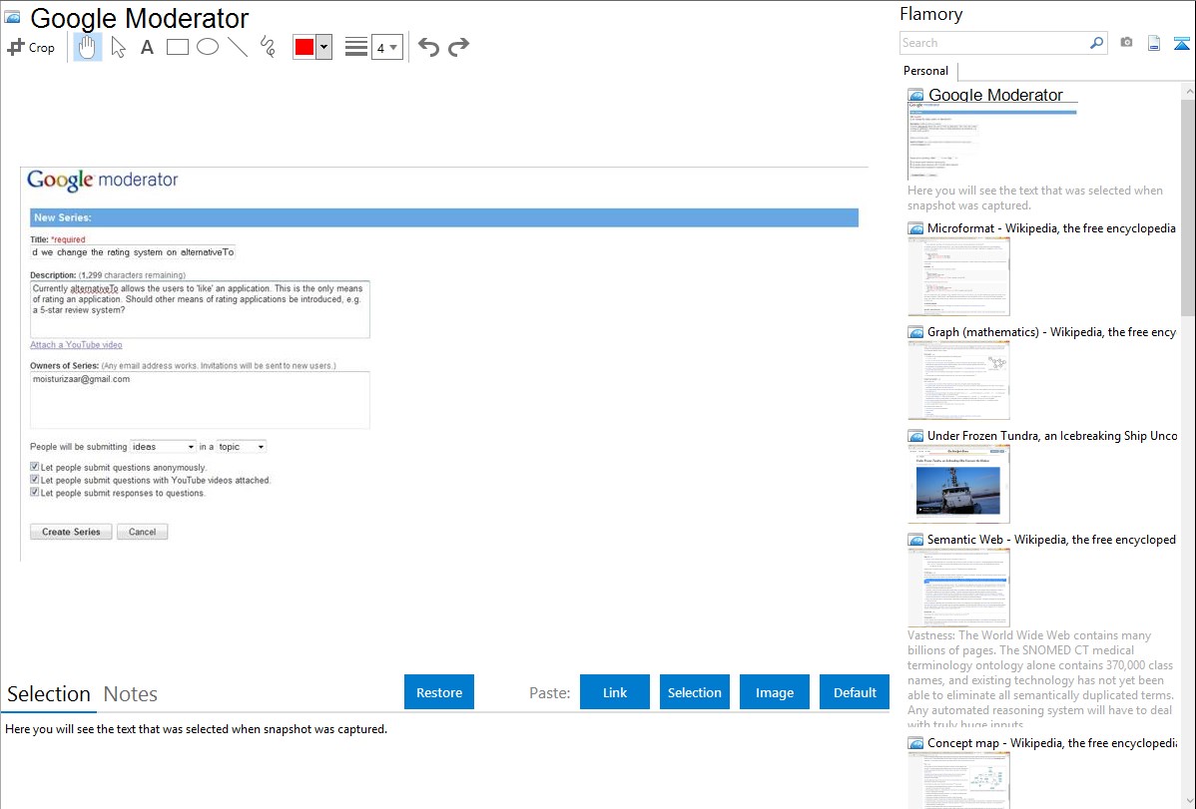The image size is (1196, 809).
Task: Select the straight line tool
Action: coord(238,47)
